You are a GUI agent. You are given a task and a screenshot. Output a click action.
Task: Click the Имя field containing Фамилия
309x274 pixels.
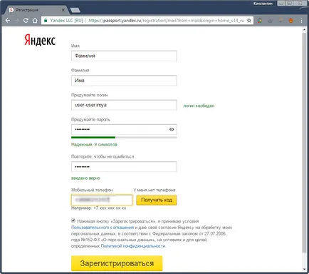pos(124,56)
